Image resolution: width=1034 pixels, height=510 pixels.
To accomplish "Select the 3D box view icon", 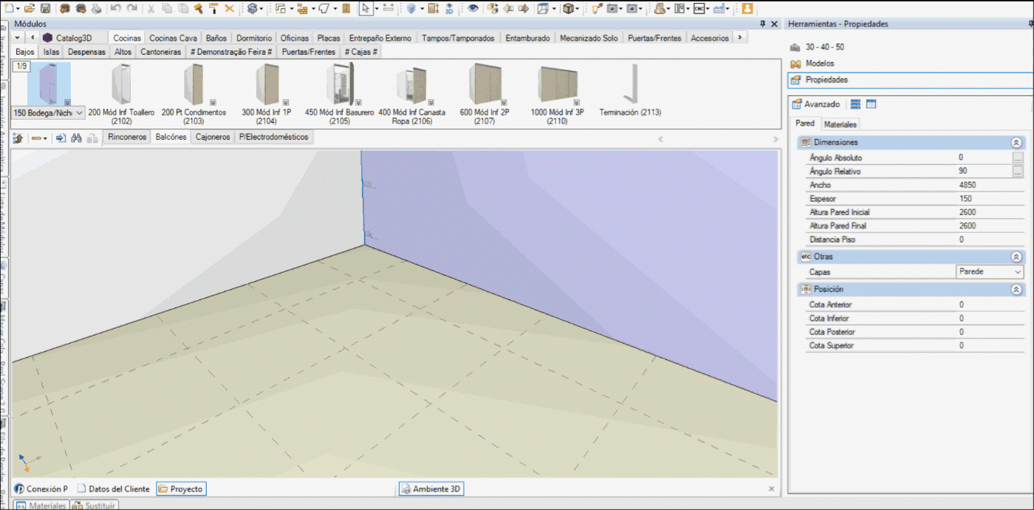I will (x=567, y=8).
